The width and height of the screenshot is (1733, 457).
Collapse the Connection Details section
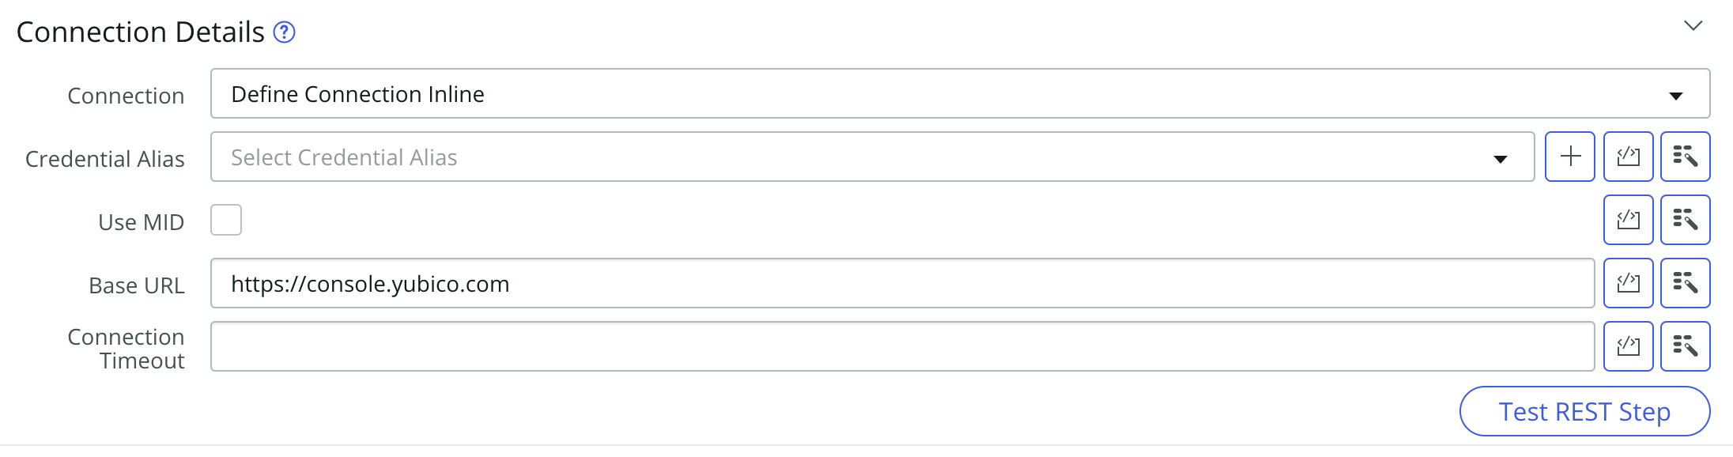[x=1693, y=26]
